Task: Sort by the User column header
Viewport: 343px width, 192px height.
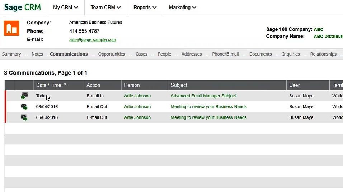Action: click(295, 85)
